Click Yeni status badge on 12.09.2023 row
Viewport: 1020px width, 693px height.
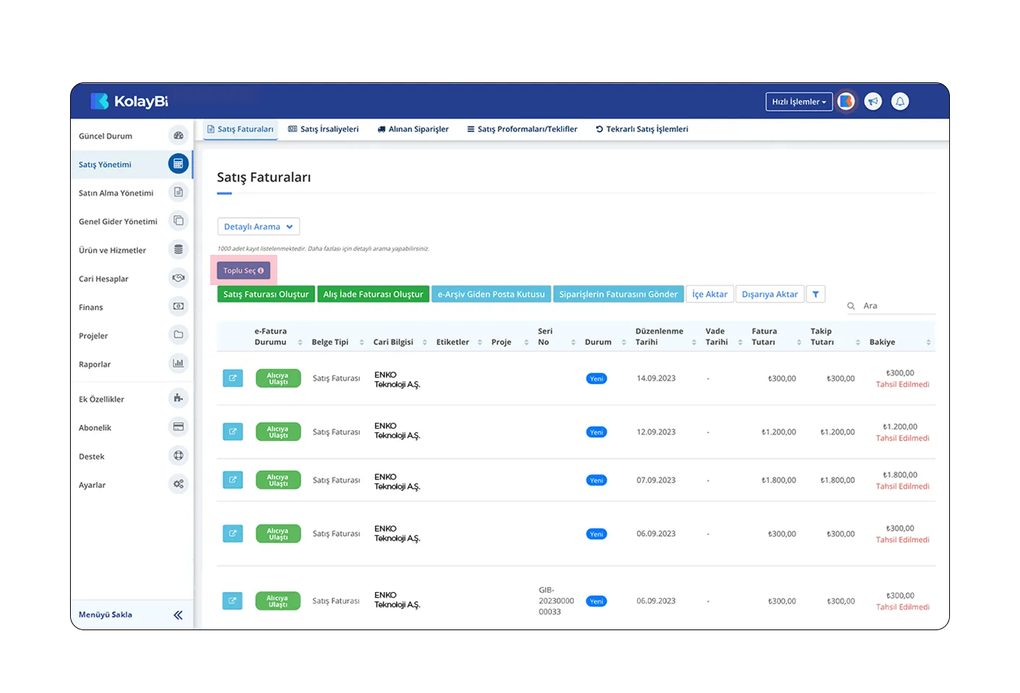597,432
